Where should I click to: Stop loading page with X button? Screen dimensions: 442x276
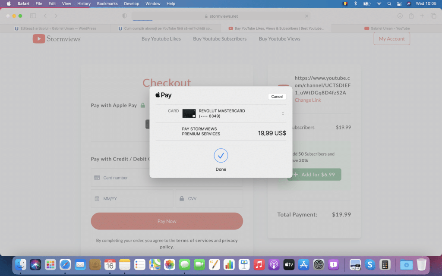[306, 16]
